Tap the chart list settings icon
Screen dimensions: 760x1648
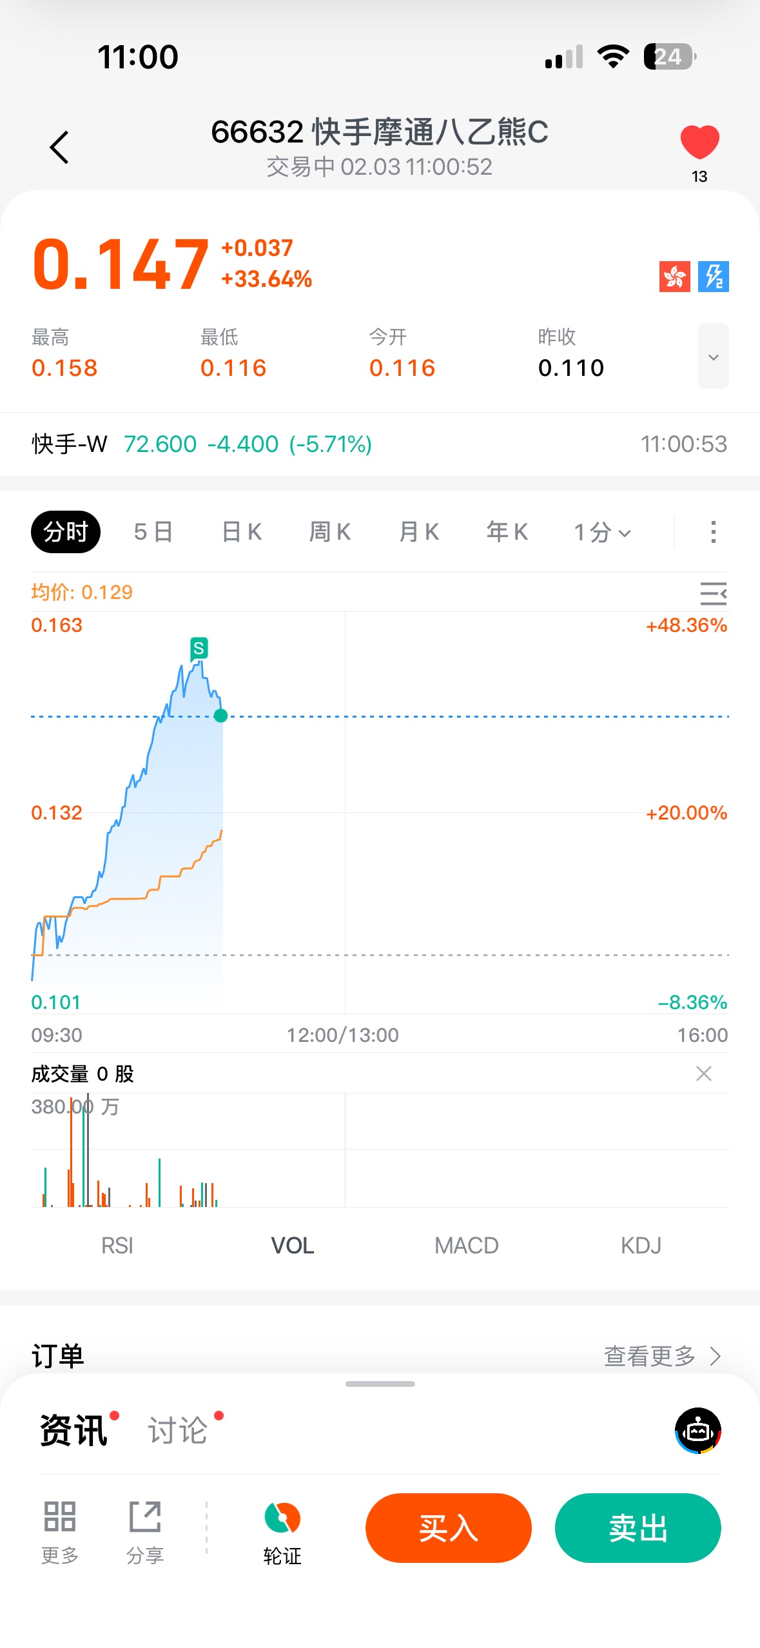[x=713, y=593]
